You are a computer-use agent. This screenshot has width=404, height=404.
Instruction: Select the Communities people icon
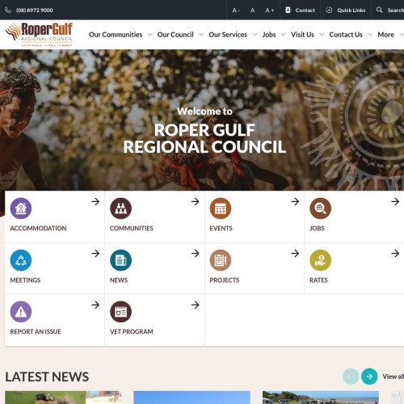point(120,208)
